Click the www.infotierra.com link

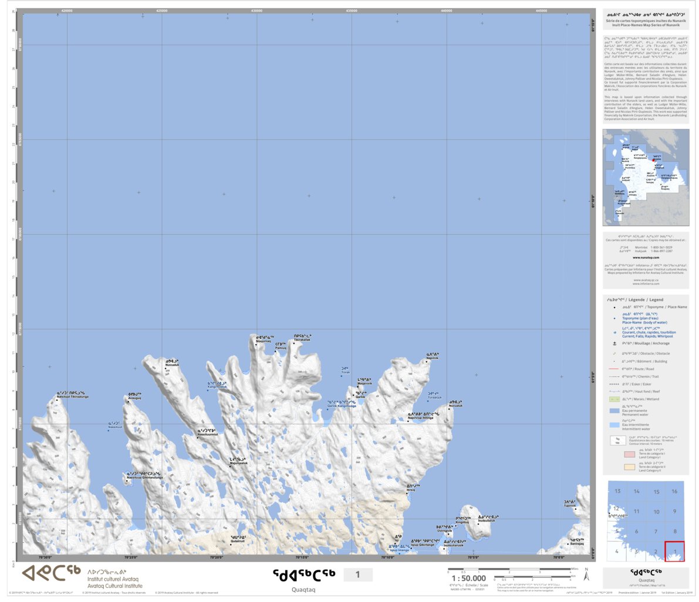pos(646,284)
